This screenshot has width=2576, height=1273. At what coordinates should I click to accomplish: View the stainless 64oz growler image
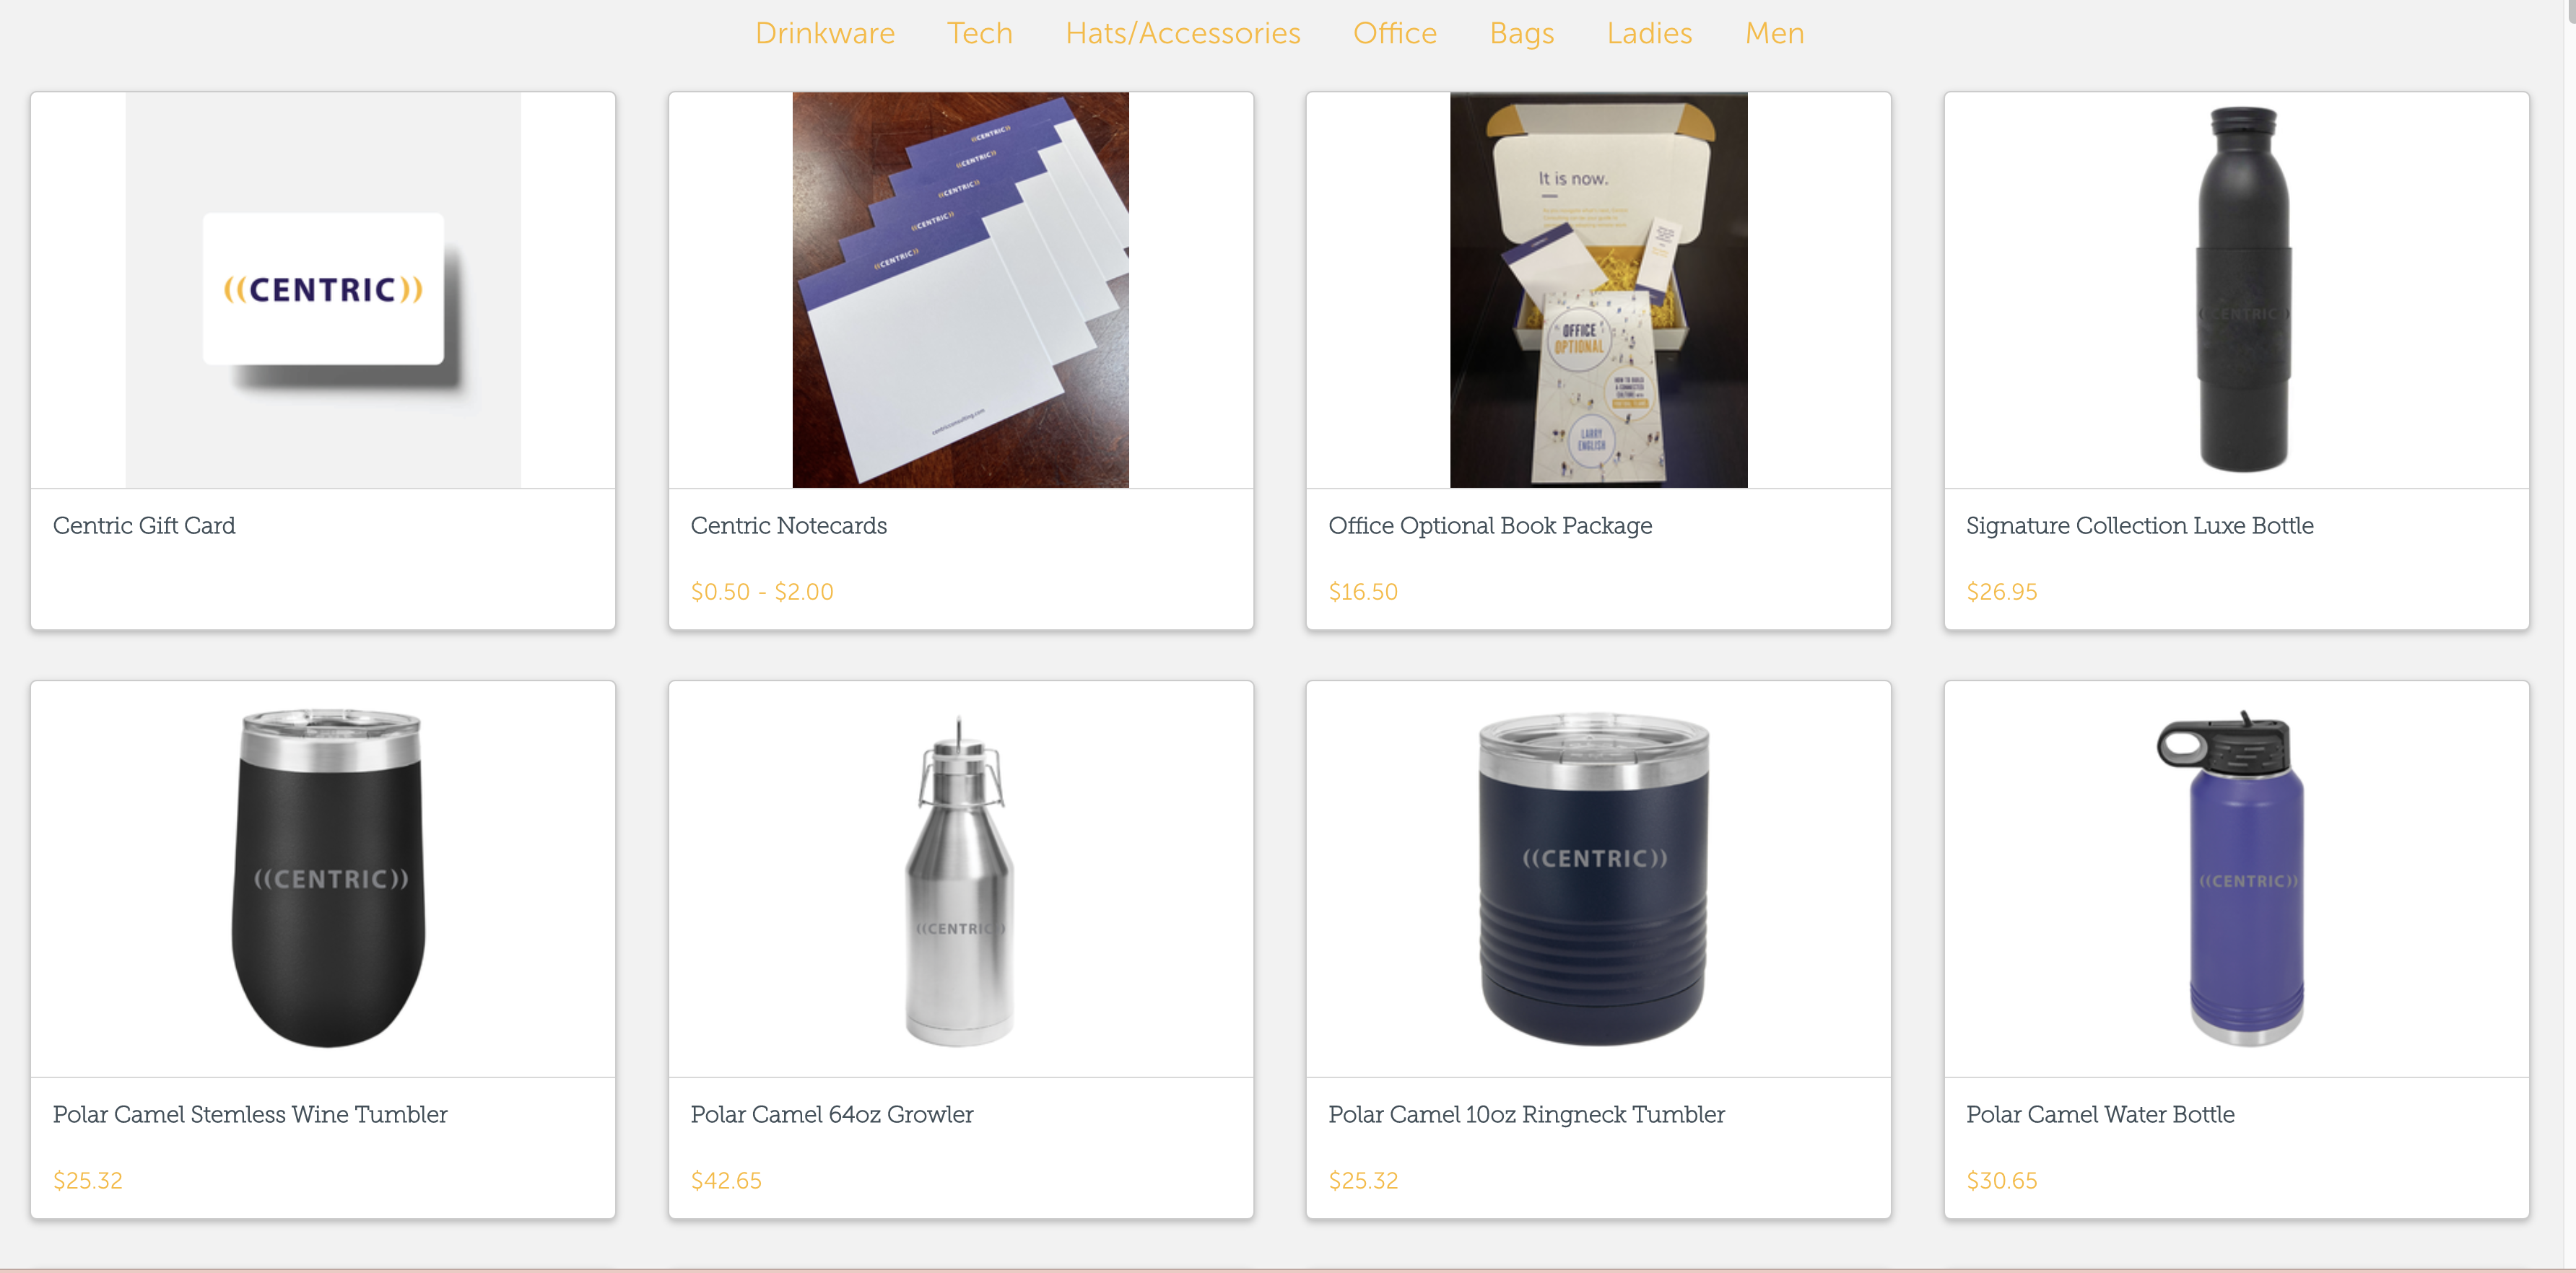coord(959,879)
